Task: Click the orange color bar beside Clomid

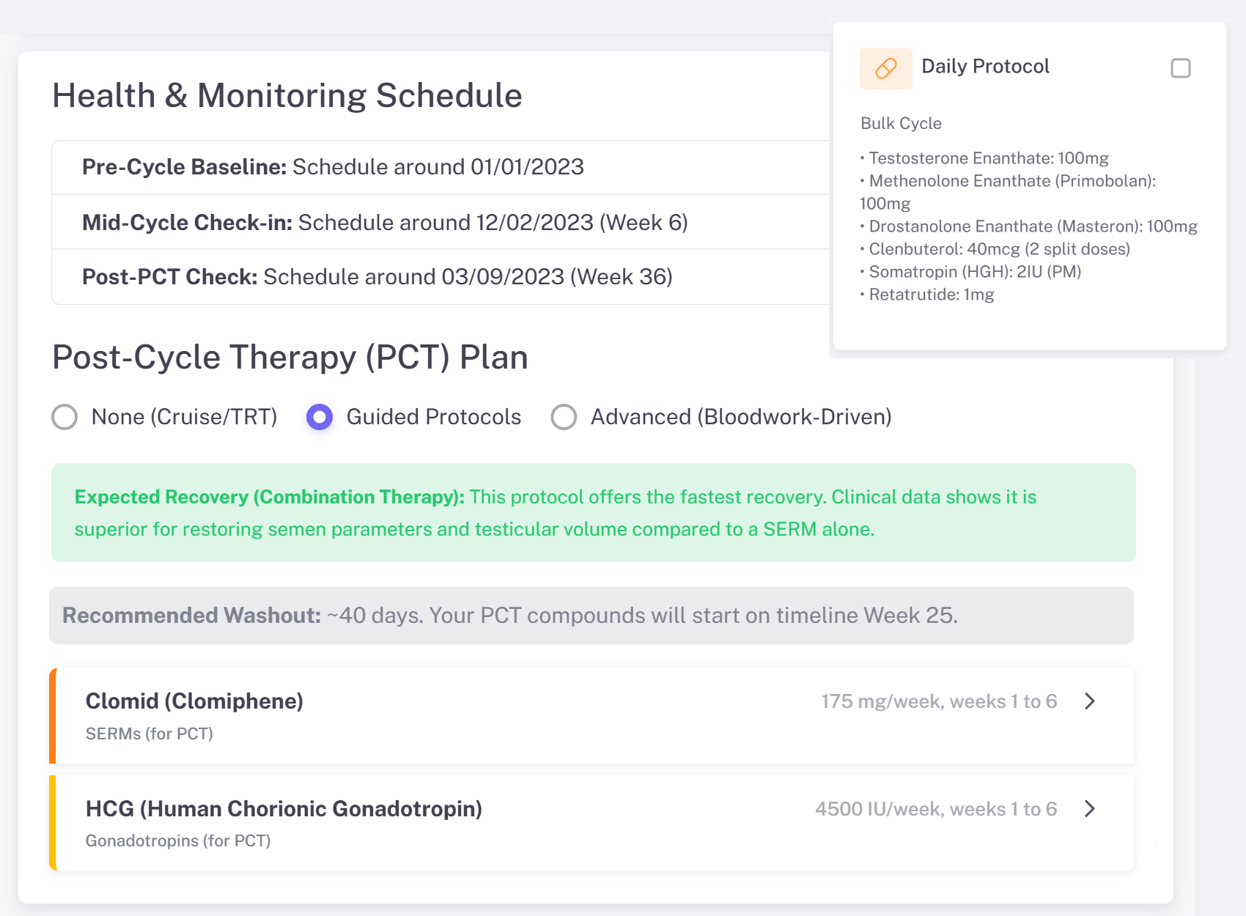Action: tap(53, 716)
